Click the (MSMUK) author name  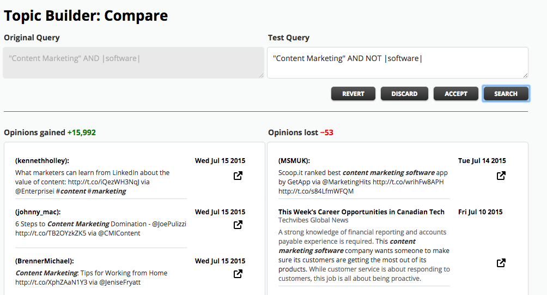pyautogui.click(x=294, y=161)
